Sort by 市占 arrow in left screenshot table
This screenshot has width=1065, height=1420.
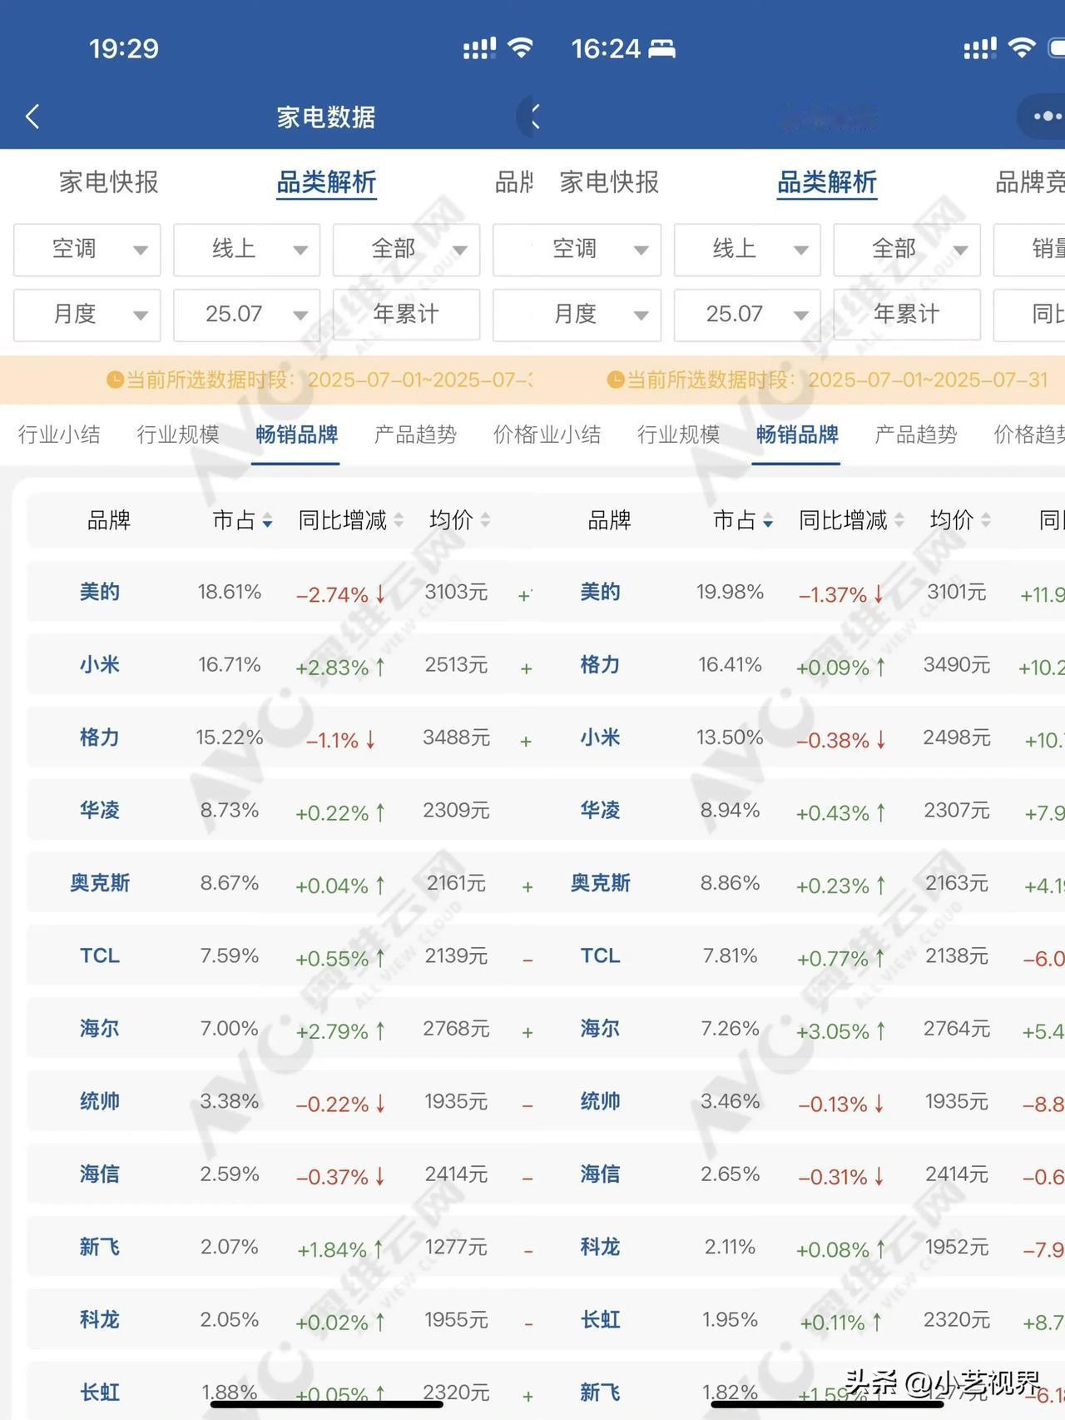click(268, 521)
